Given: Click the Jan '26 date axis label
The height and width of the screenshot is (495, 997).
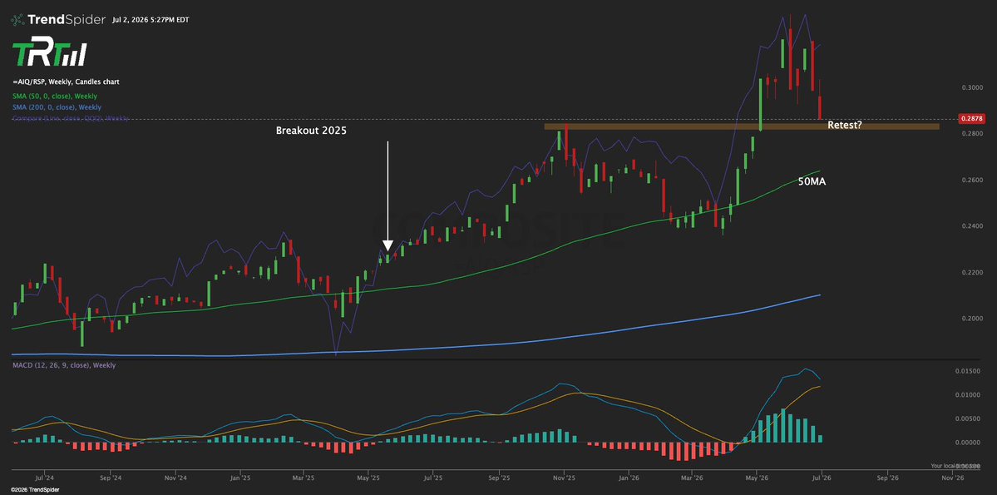Looking at the screenshot, I should 629,477.
